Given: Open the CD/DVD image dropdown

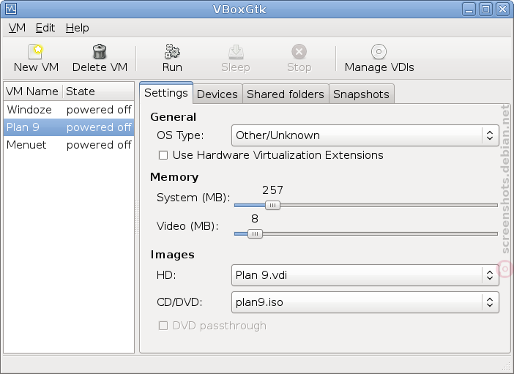Looking at the screenshot, I should pos(365,302).
